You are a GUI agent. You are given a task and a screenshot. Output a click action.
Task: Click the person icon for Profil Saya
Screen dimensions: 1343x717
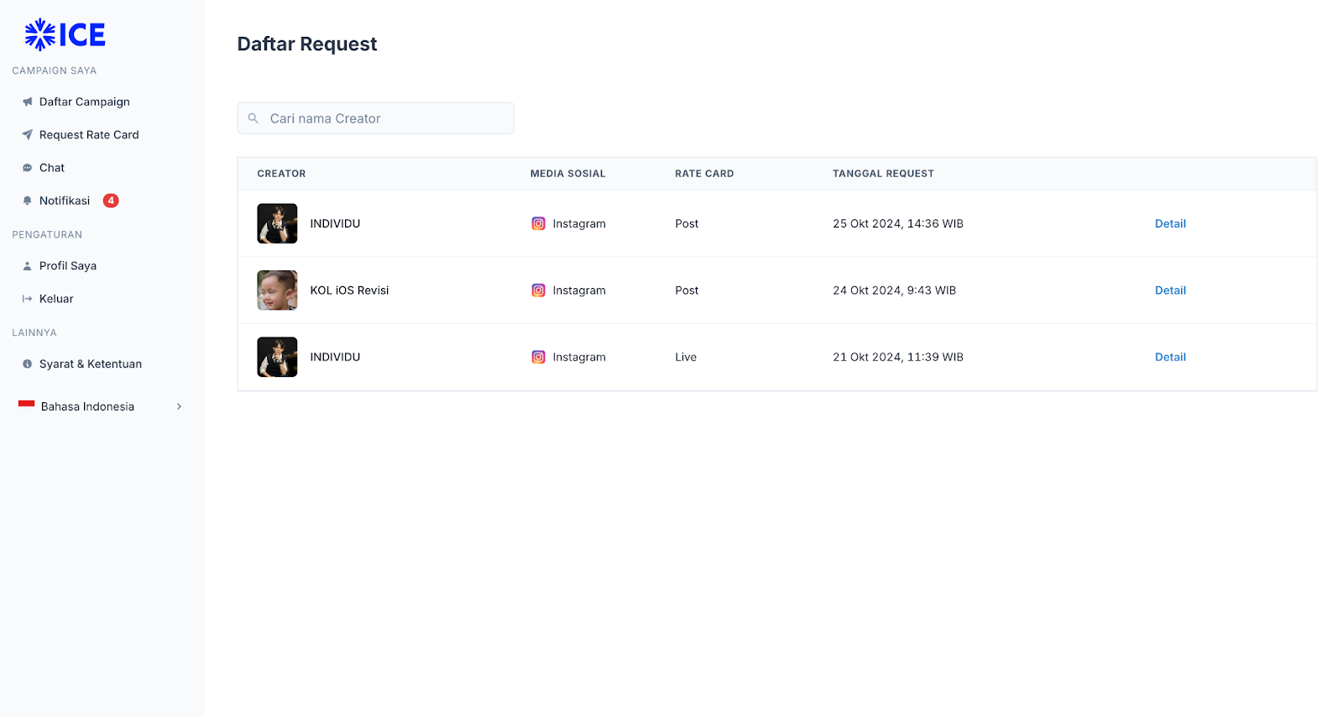tap(27, 266)
